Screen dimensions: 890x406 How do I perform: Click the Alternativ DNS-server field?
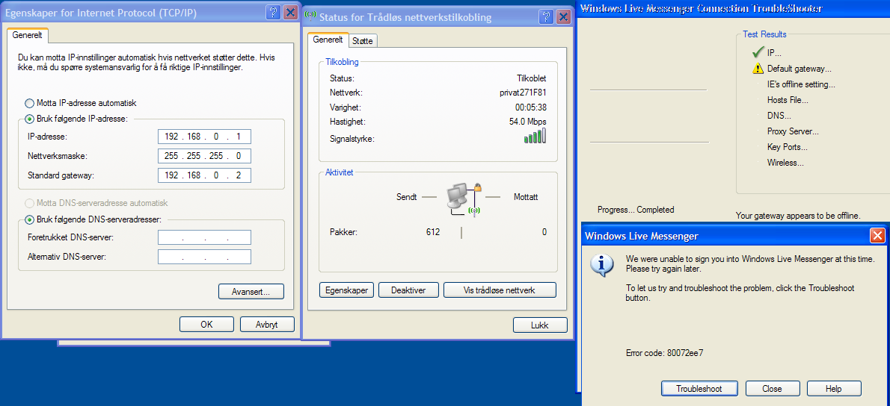coord(204,257)
